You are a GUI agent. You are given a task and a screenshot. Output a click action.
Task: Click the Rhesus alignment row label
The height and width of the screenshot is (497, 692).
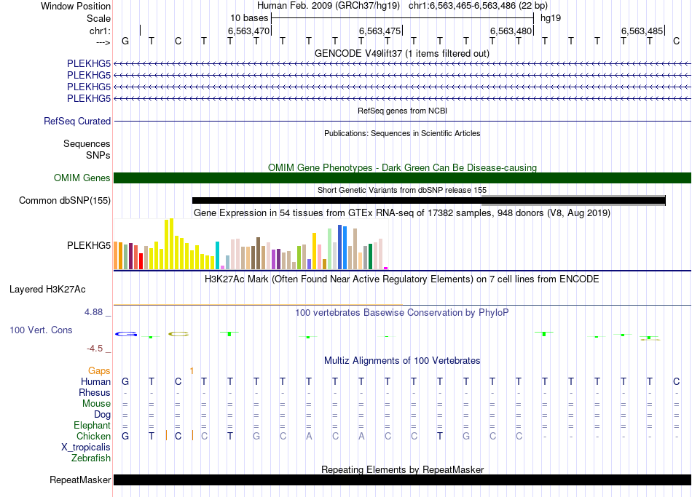tap(95, 392)
